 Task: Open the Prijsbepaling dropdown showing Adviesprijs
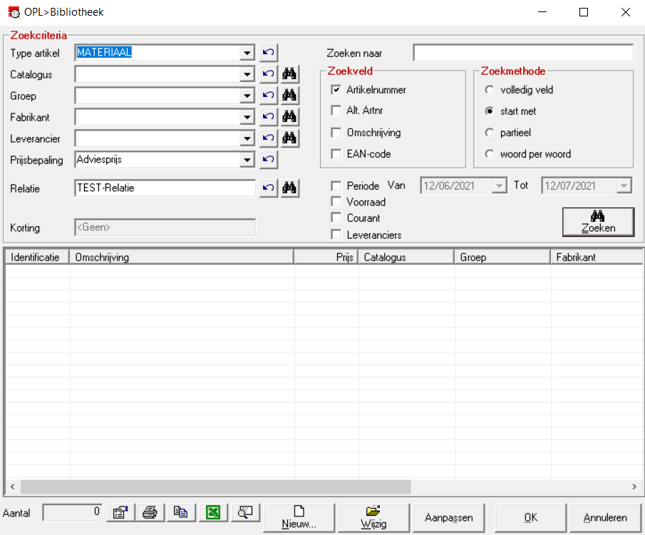(x=247, y=160)
